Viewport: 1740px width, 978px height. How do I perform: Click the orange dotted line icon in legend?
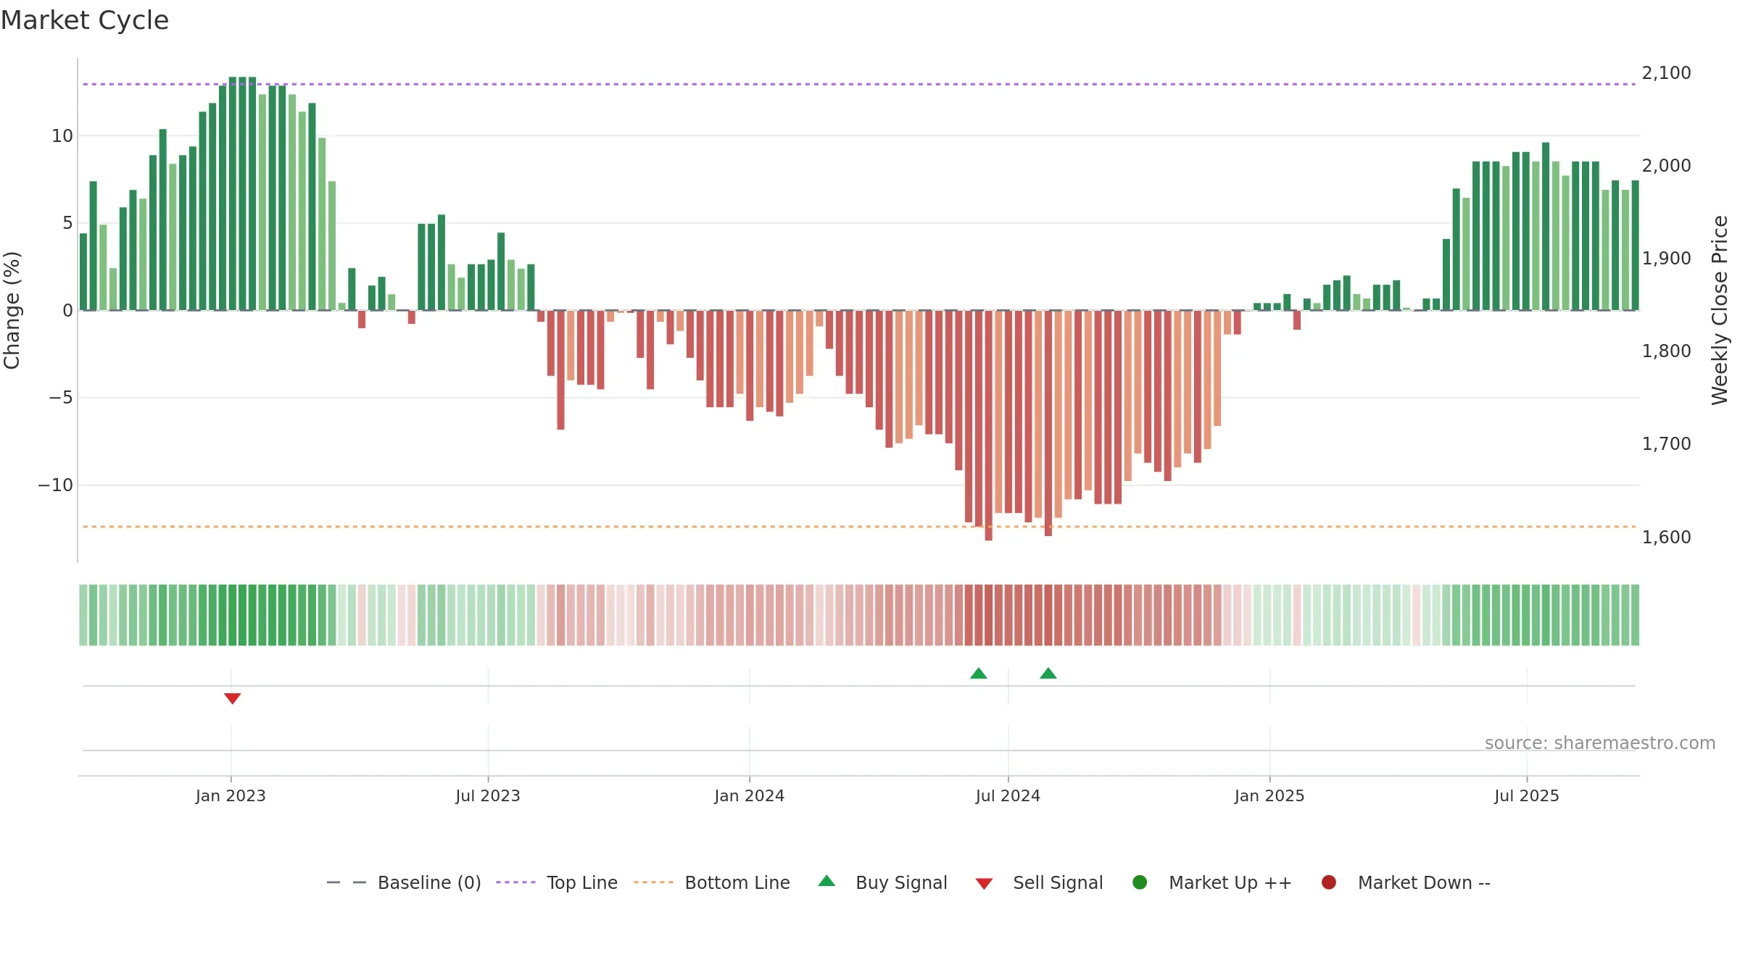pos(653,882)
